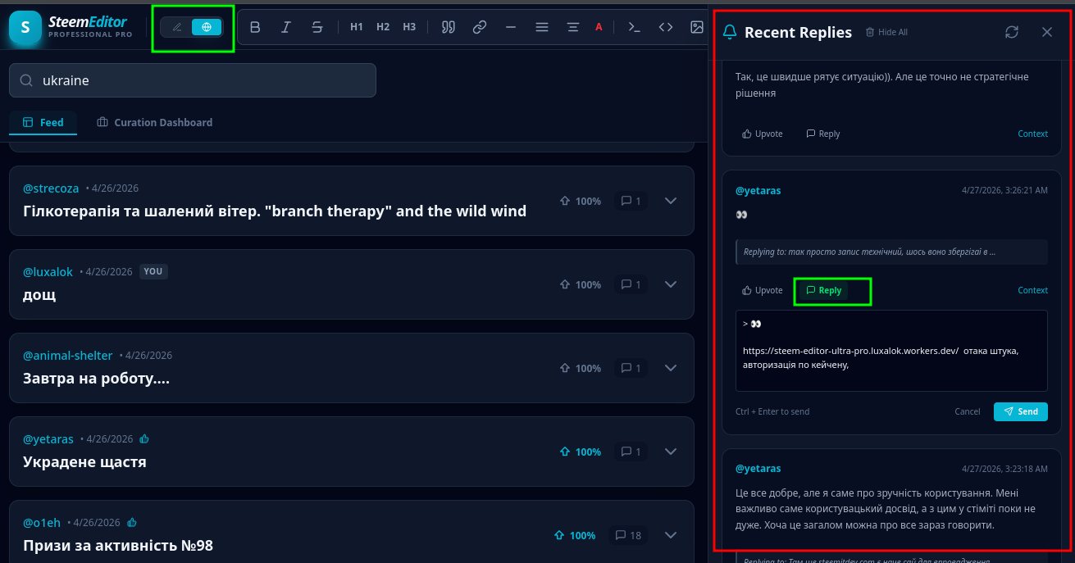
Task: Apply strikethrough formatting
Action: coord(317,27)
